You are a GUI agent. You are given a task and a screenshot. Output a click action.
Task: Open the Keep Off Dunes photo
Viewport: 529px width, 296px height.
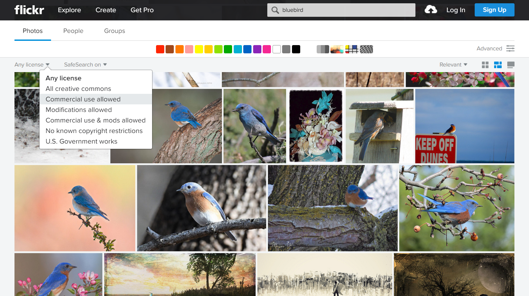[x=464, y=126]
